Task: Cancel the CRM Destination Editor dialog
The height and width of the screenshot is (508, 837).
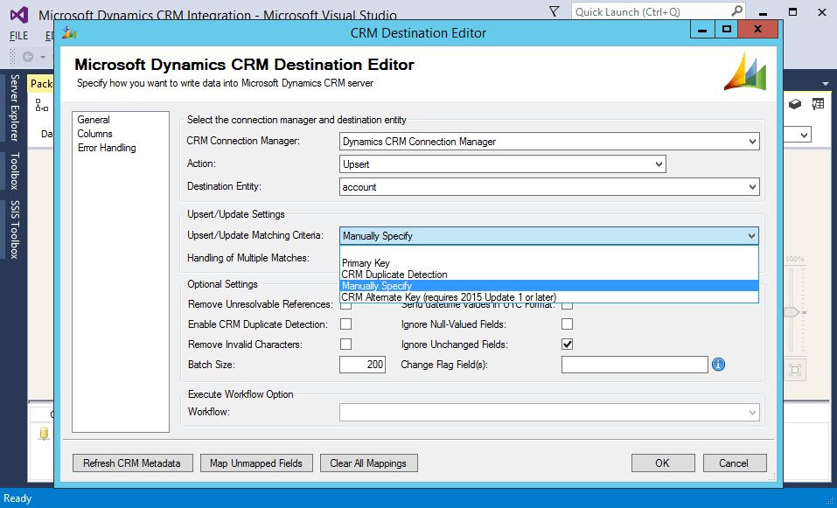Action: click(x=735, y=463)
